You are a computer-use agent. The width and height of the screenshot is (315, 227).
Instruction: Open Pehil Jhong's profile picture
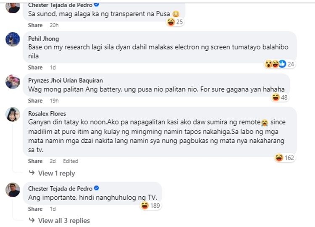13,39
